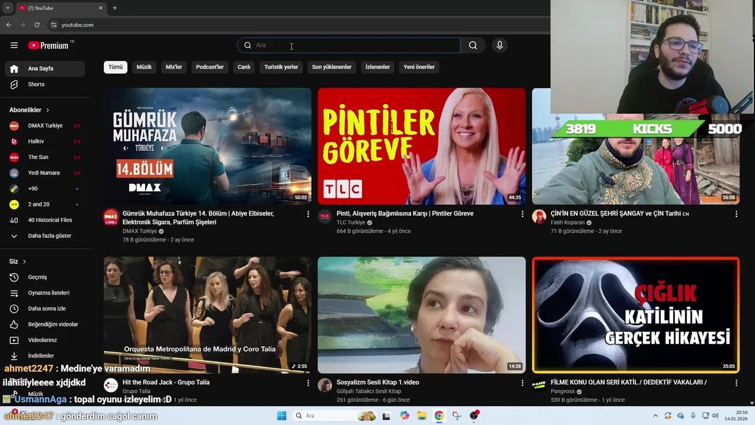The width and height of the screenshot is (755, 425).
Task: Expand Daha fazla göster in subscriptions
Action: (45, 236)
